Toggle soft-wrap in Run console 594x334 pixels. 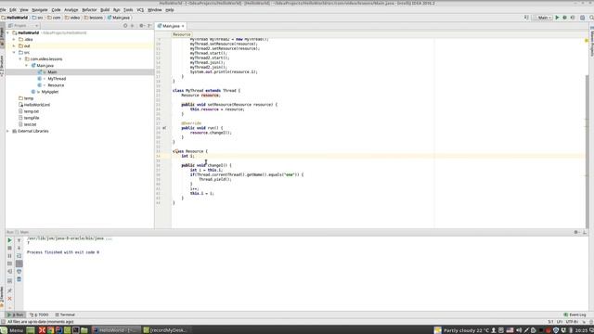coord(19,256)
